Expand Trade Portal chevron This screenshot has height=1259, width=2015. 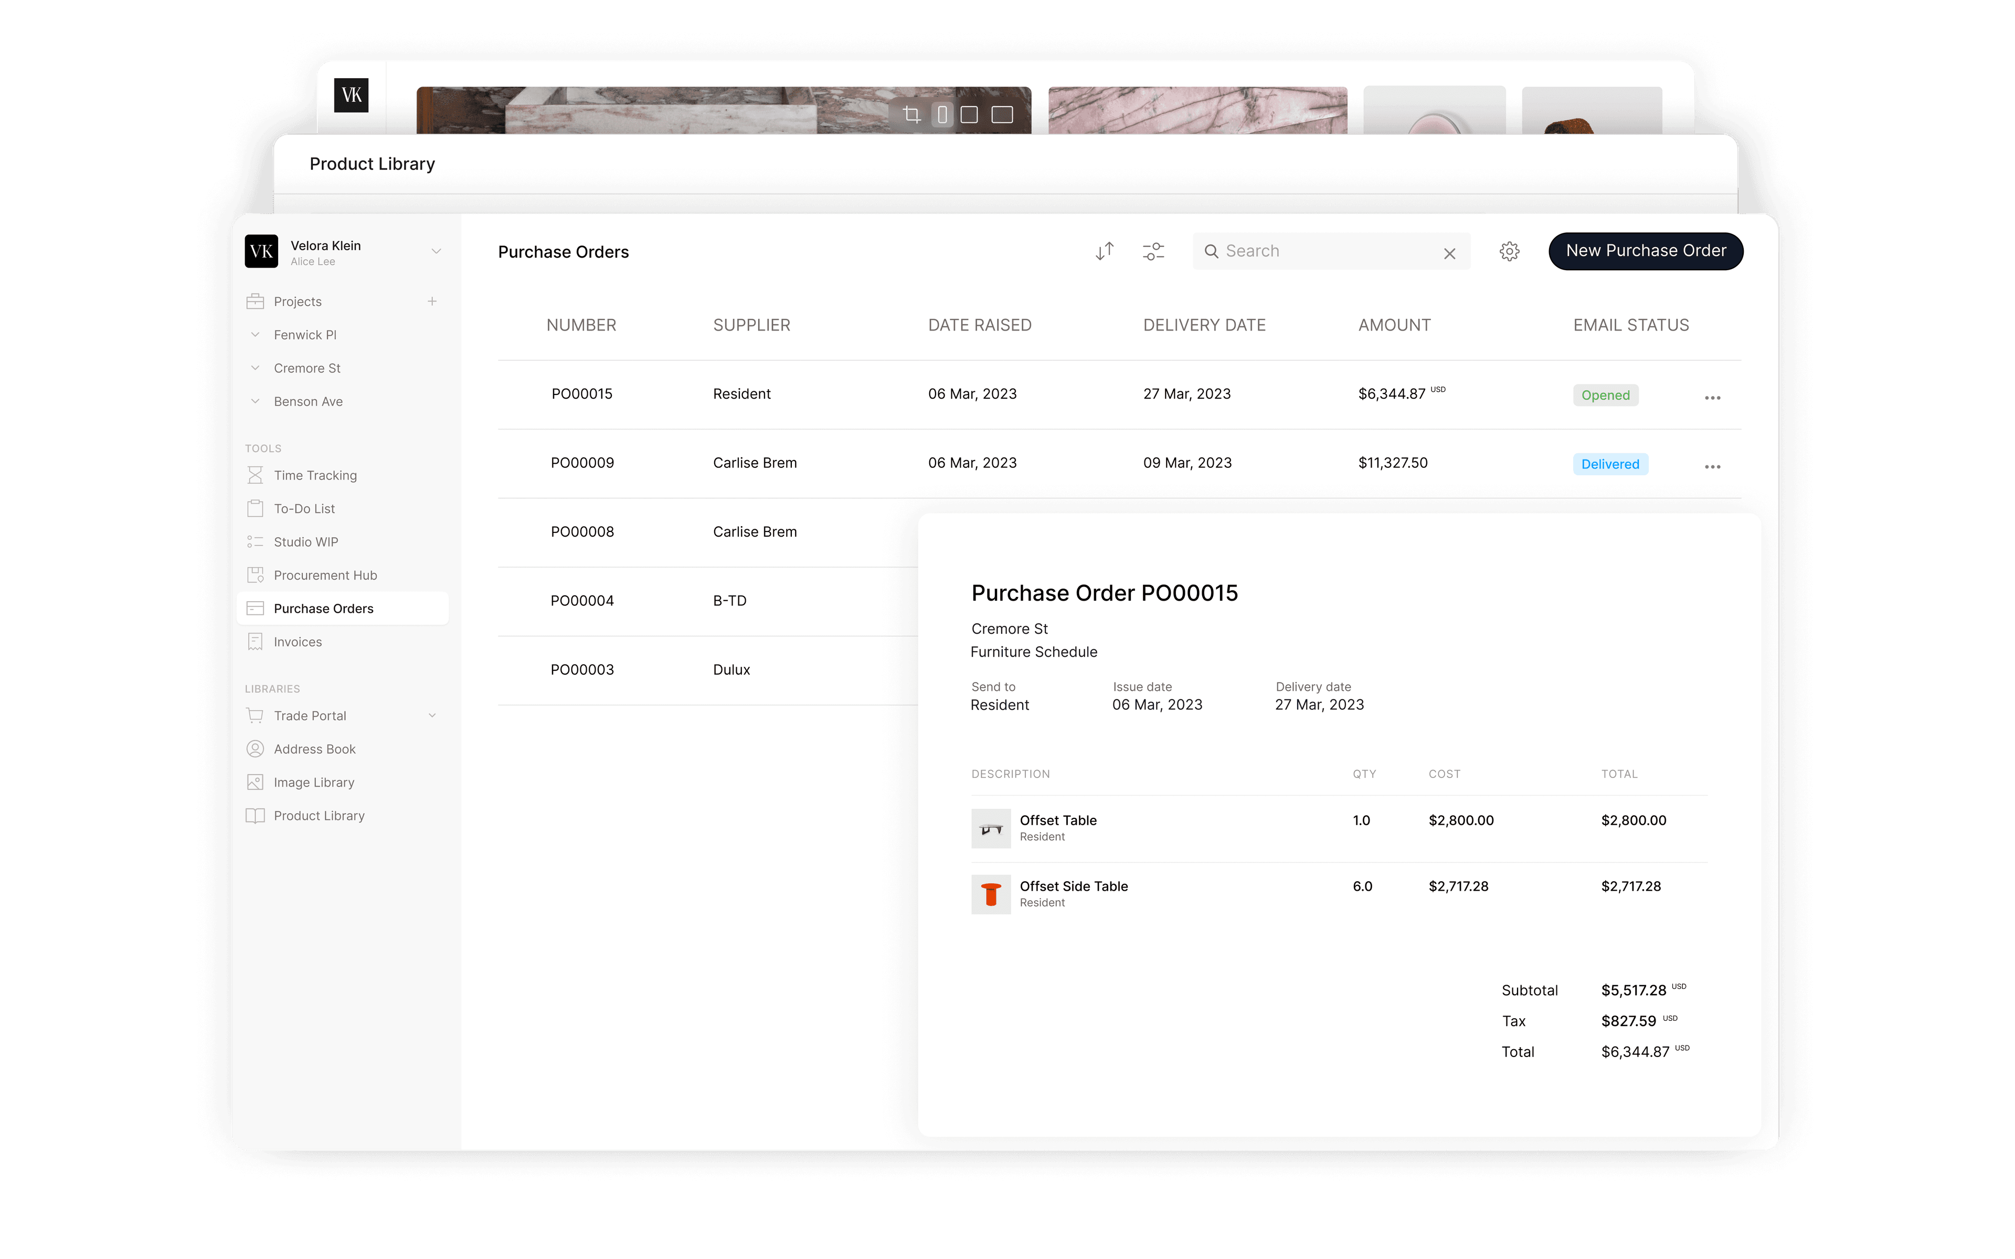pyautogui.click(x=432, y=716)
